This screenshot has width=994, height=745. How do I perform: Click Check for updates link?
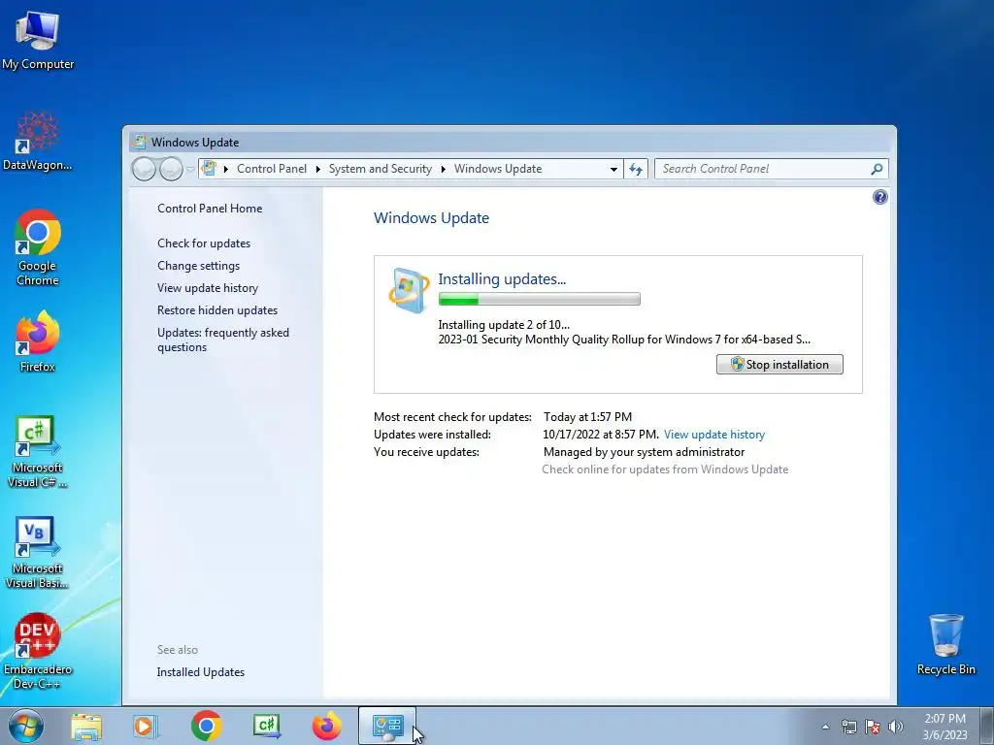[x=204, y=243]
